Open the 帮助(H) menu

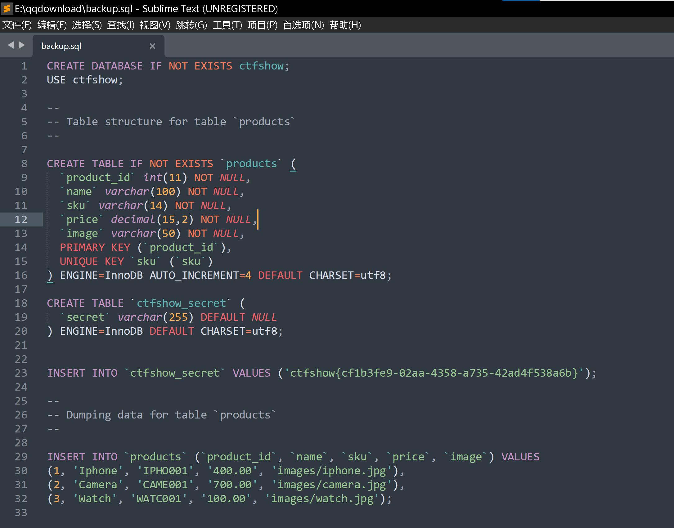click(345, 25)
